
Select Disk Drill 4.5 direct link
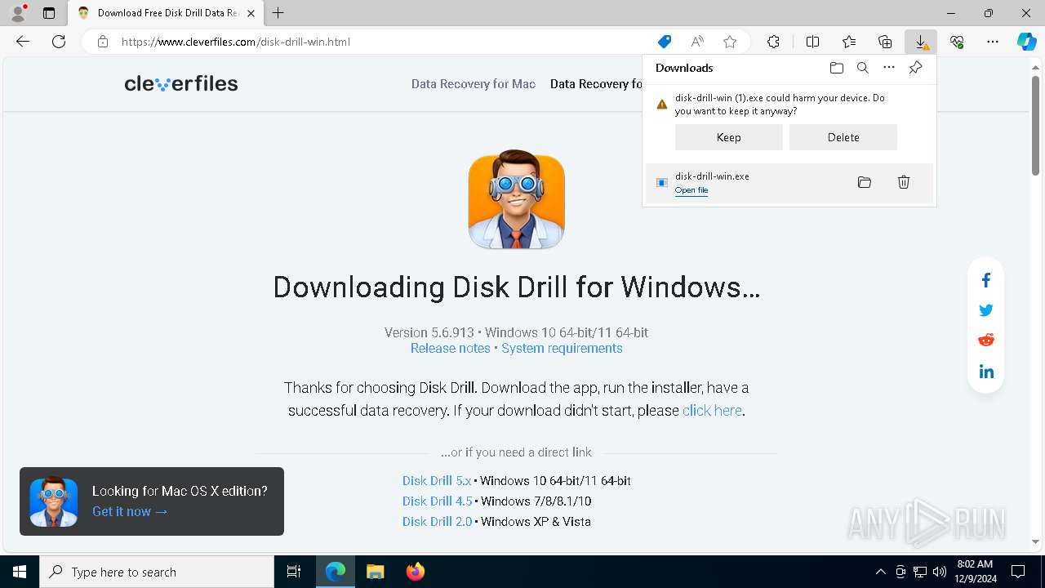[438, 501]
